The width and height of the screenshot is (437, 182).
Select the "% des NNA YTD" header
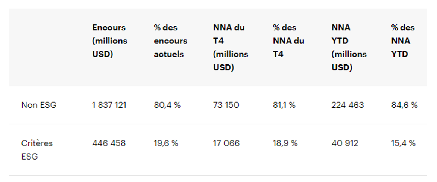pos(403,41)
